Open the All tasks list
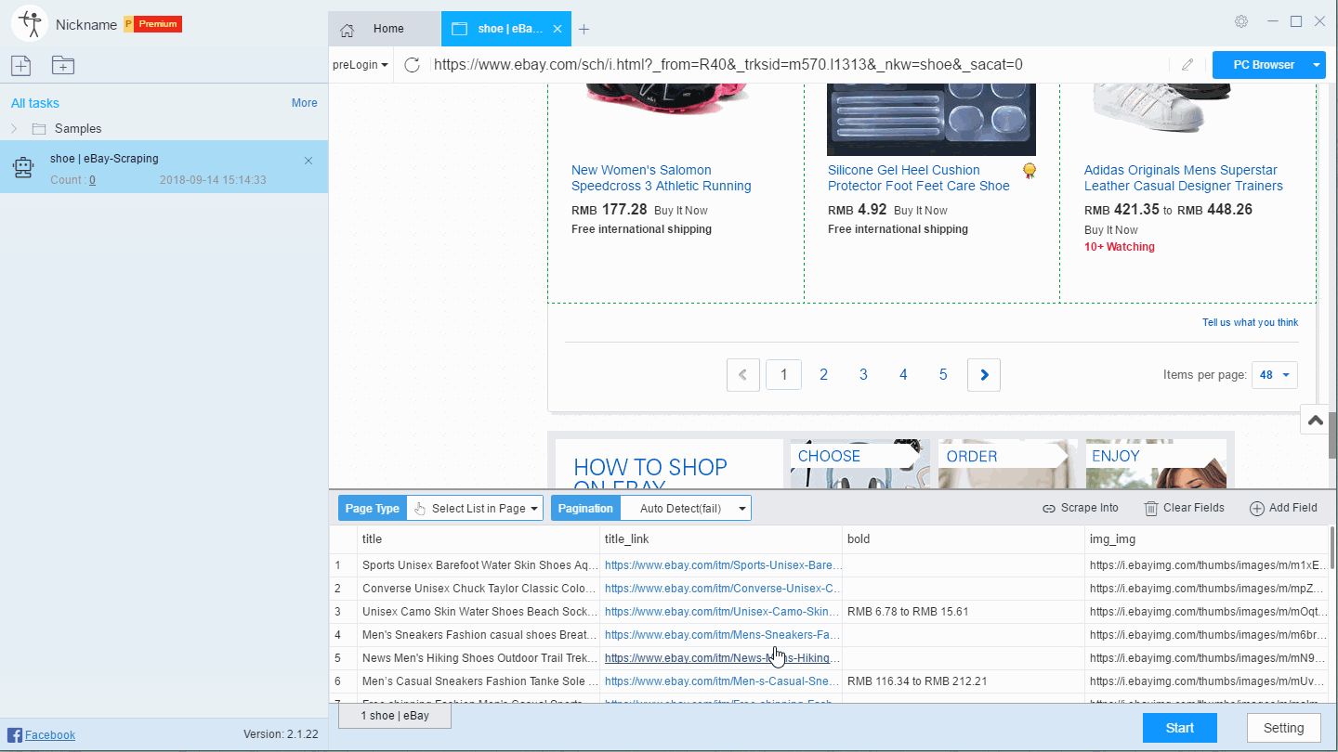 point(35,103)
